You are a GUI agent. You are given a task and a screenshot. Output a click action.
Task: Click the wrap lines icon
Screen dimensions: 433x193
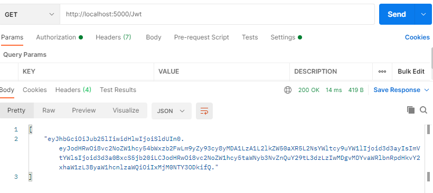click(204, 111)
